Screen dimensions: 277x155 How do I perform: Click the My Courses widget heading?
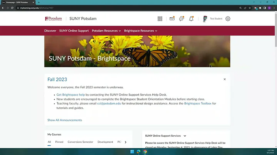[54, 134]
